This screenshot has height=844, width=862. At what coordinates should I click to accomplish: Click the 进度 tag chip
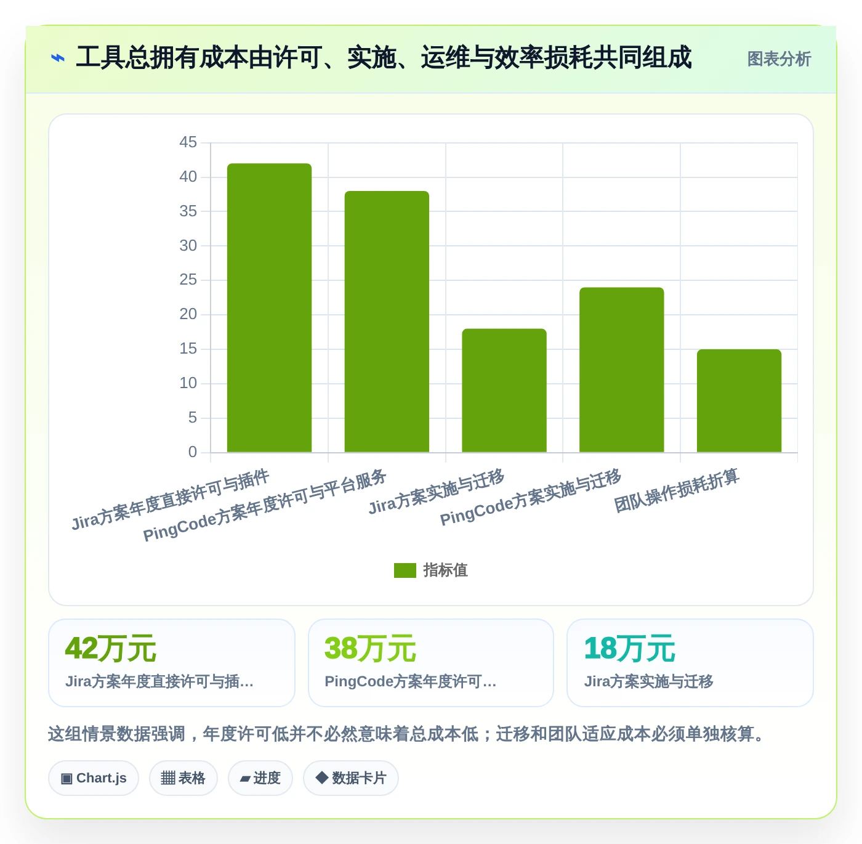coord(260,778)
